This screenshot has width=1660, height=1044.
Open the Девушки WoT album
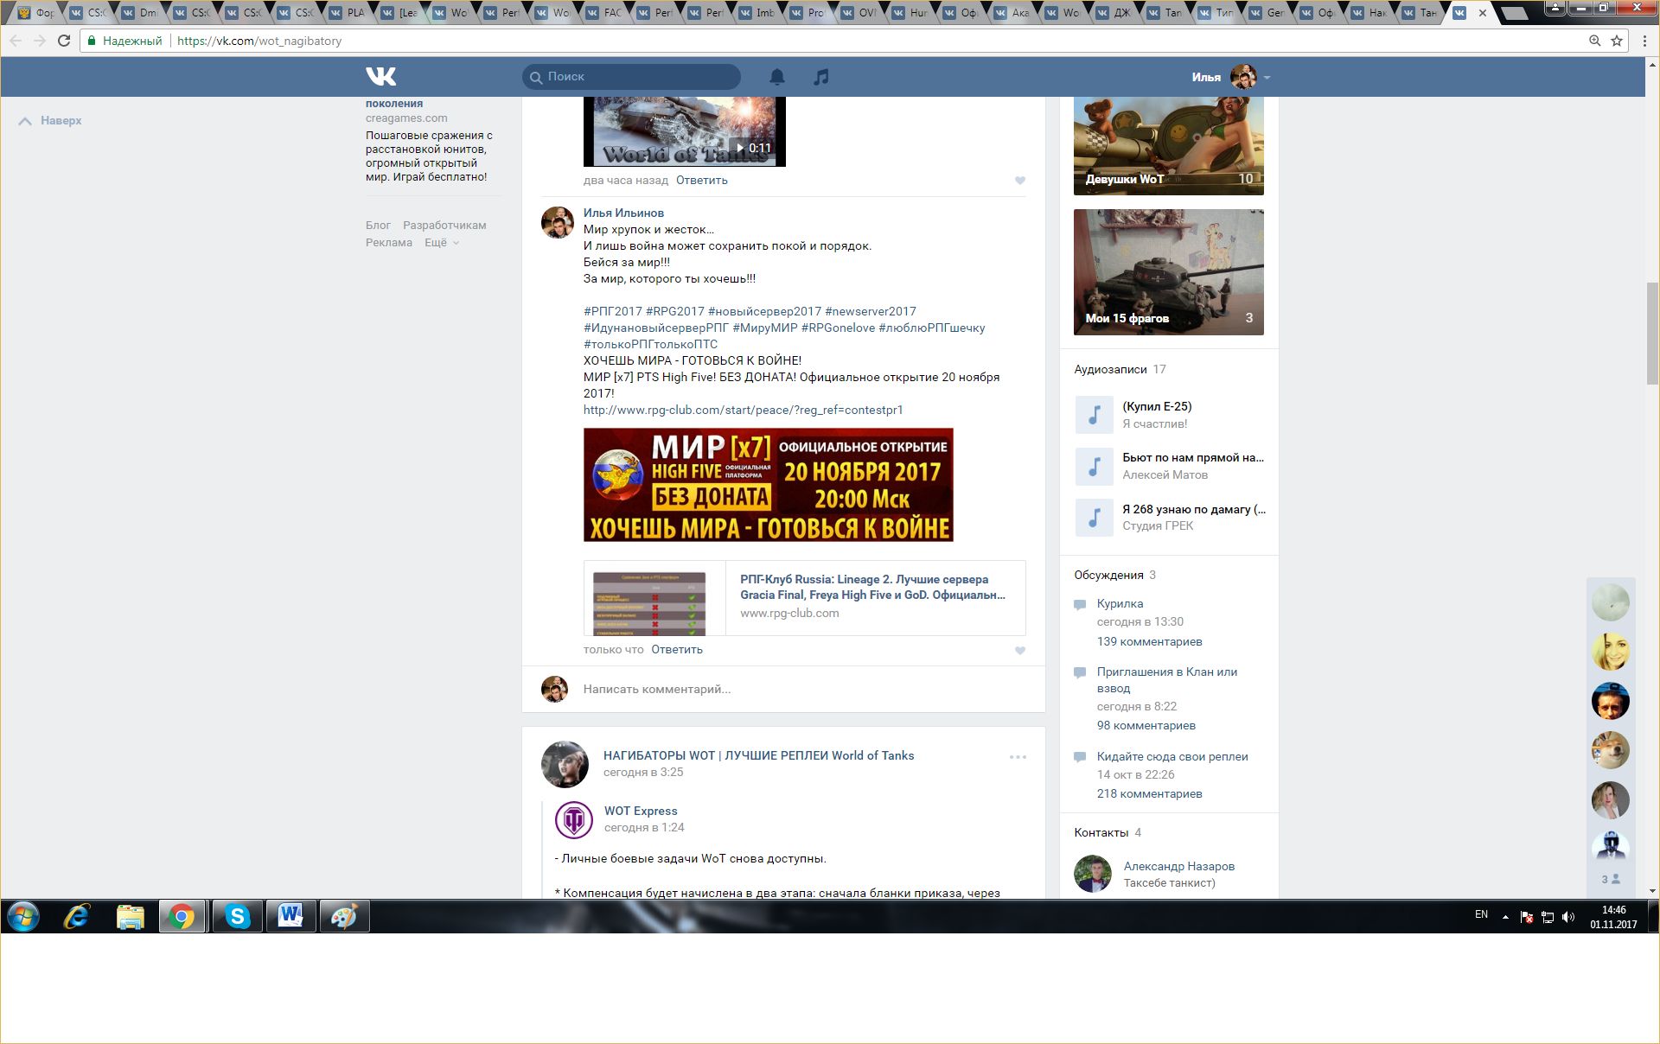pyautogui.click(x=1169, y=145)
